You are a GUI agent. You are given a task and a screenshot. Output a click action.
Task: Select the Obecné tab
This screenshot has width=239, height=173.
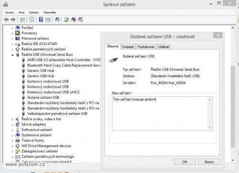click(x=112, y=46)
